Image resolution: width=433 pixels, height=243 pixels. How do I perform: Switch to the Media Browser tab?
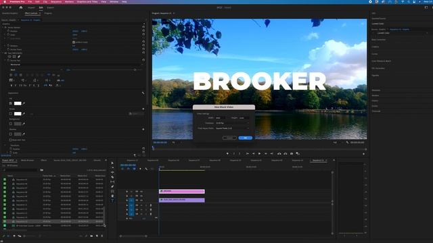[27, 161]
